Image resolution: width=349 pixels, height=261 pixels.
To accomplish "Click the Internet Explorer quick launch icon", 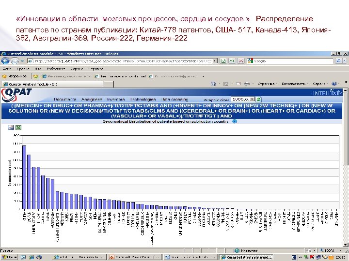I will (x=32, y=257).
